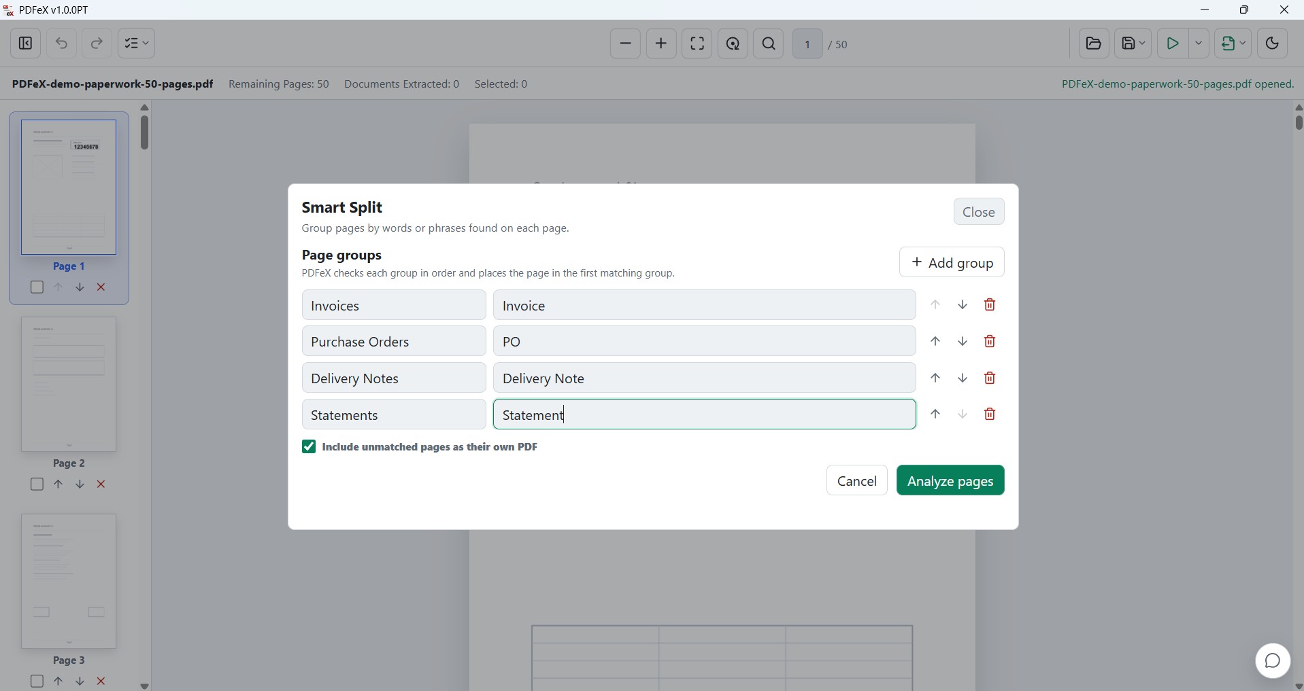Click the Selected: 0 status text
The height and width of the screenshot is (691, 1304).
pyautogui.click(x=501, y=84)
